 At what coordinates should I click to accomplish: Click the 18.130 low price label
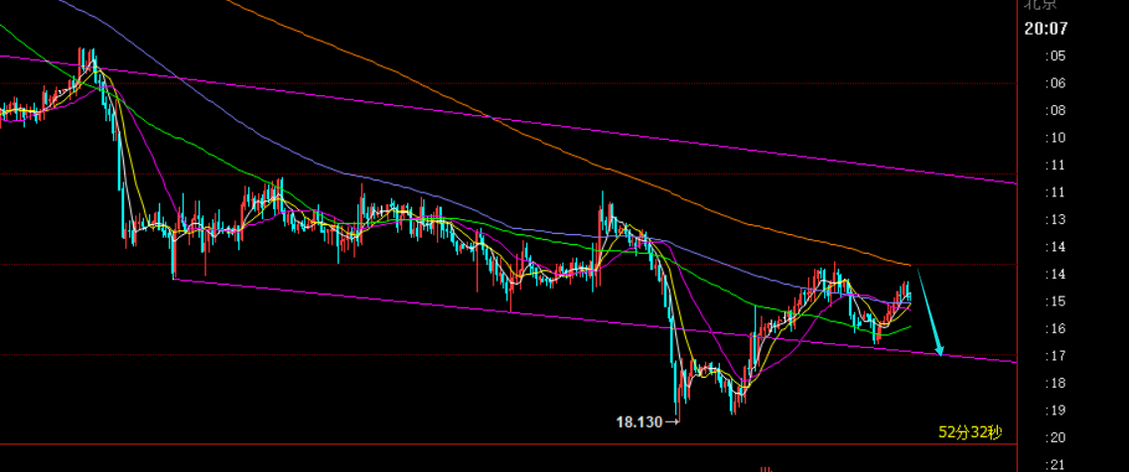pos(639,421)
